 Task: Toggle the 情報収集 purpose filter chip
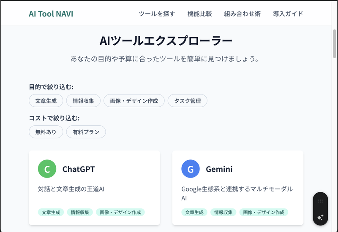[x=83, y=101]
